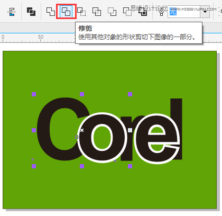Apply the Simplify shaping command
The height and width of the screenshot is (216, 222).
tap(97, 12)
